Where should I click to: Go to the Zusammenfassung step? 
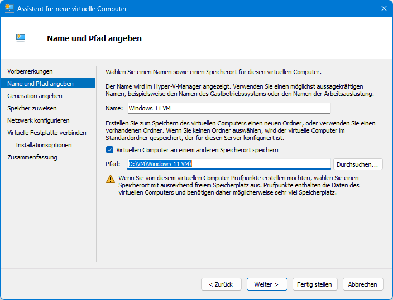[32, 157]
